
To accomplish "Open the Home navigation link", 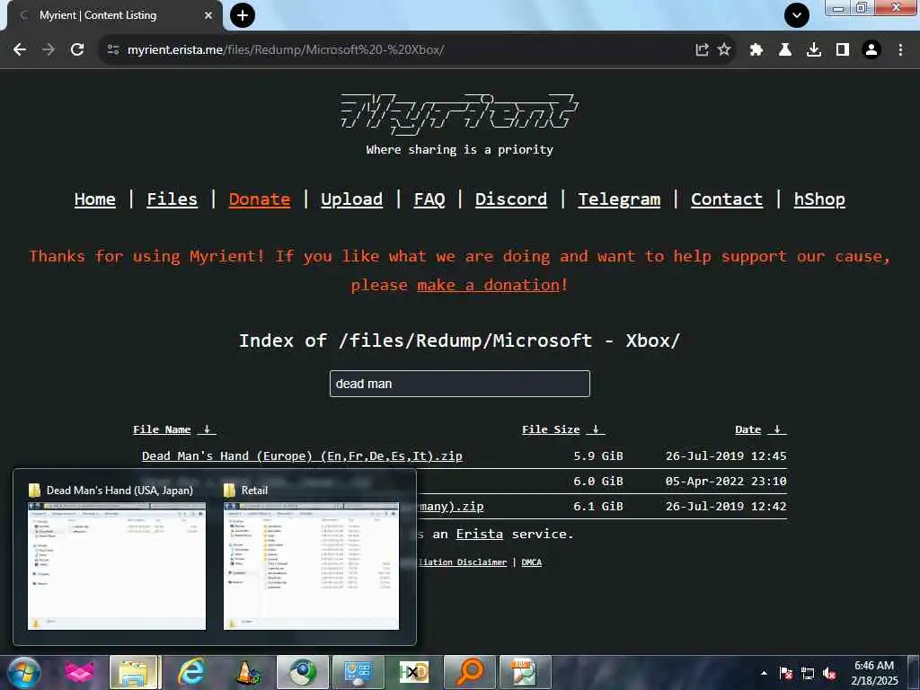I will pyautogui.click(x=95, y=199).
